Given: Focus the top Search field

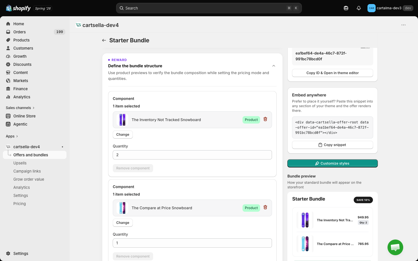Looking at the screenshot, I should tap(209, 8).
